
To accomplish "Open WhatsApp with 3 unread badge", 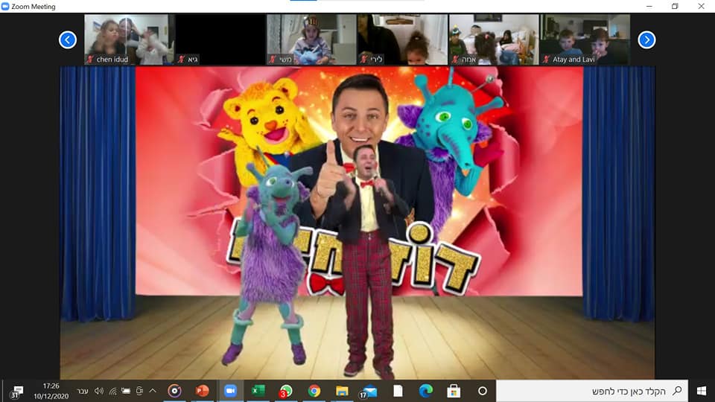I will [286, 391].
